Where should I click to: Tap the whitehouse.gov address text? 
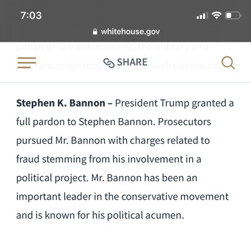point(130,32)
